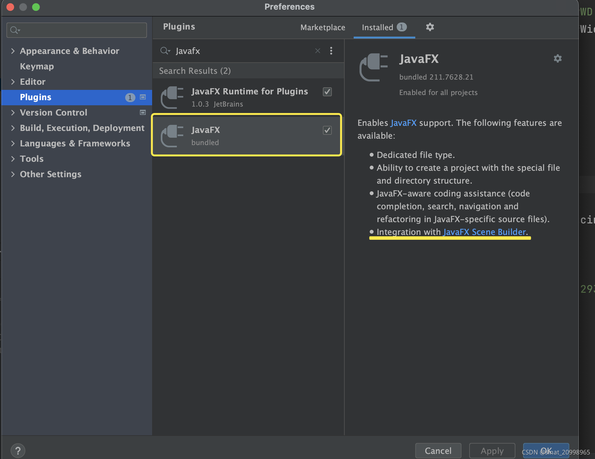Click the help question mark button

18,451
